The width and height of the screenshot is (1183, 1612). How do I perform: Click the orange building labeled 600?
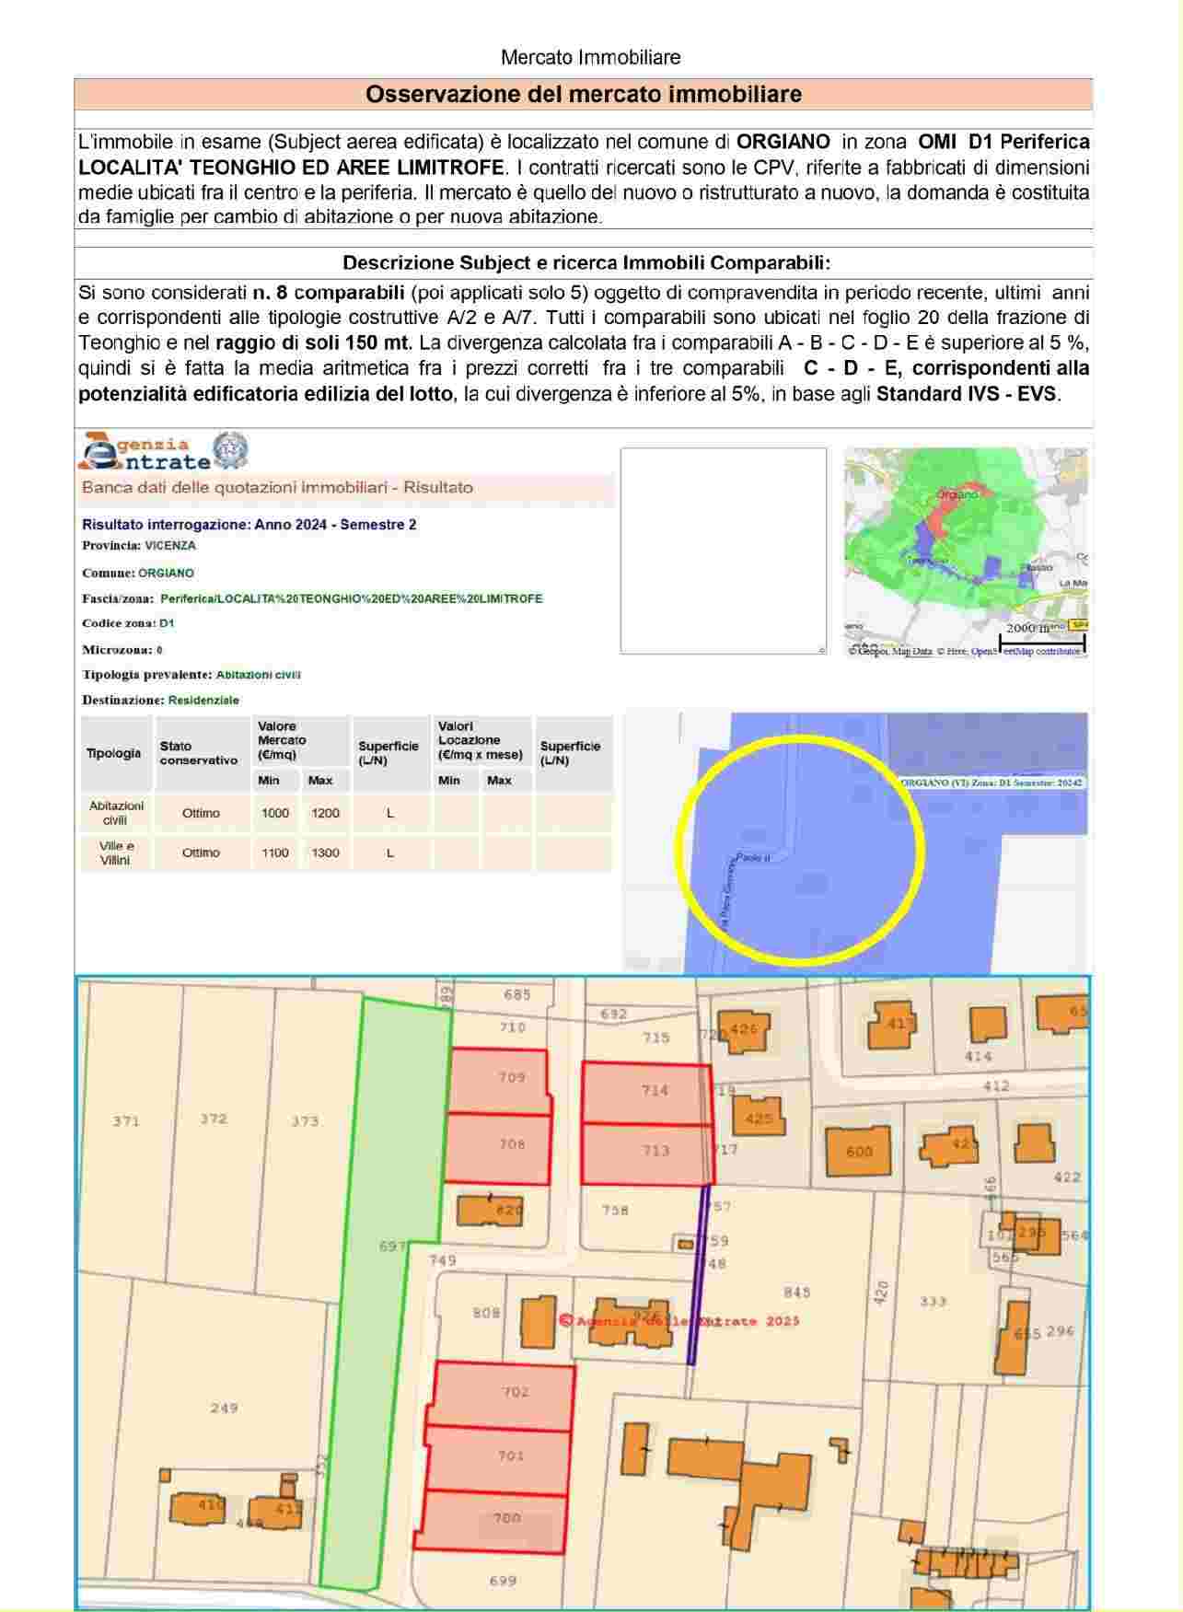tap(859, 1151)
